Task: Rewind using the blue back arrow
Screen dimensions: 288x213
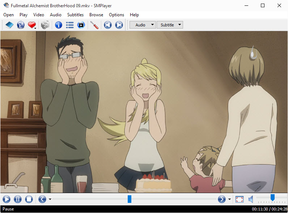Action: click(42, 199)
